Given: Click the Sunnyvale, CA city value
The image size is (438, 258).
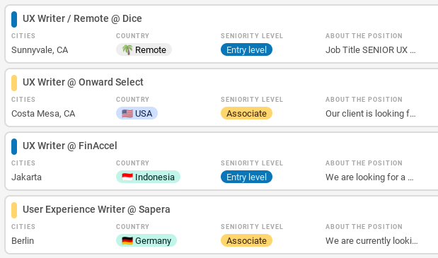Looking at the screenshot, I should pyautogui.click(x=40, y=50).
